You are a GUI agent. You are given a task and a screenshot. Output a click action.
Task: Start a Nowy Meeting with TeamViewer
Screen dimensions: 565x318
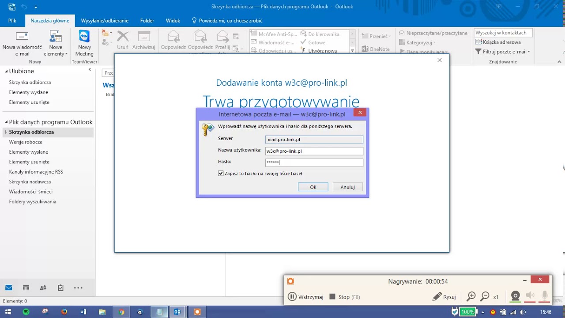coord(84,44)
